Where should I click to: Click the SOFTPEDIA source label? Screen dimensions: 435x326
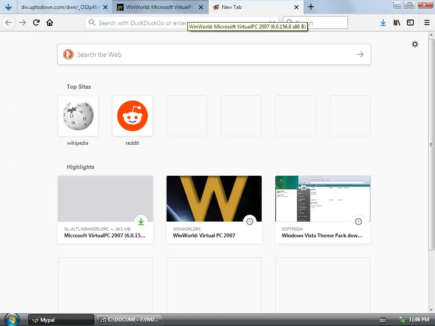292,229
